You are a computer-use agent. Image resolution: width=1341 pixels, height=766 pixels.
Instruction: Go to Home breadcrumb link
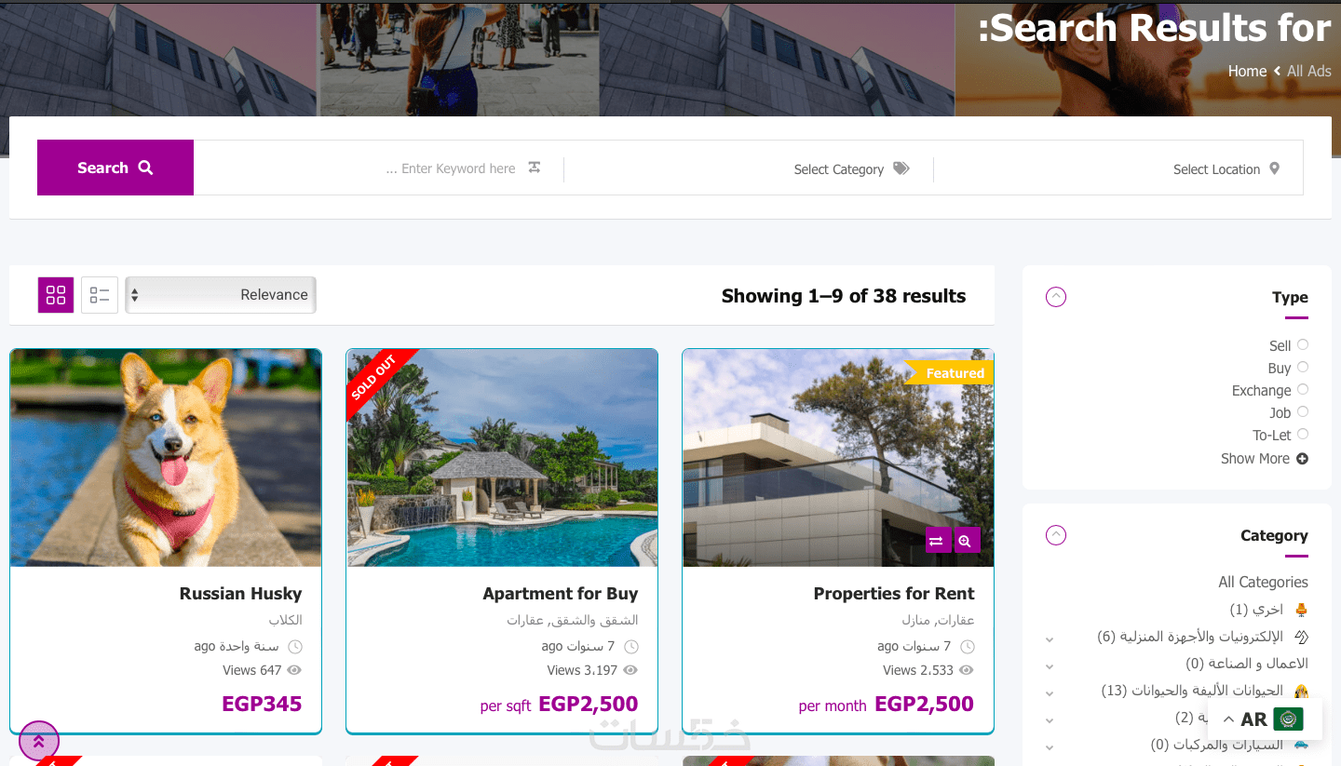[x=1247, y=71]
